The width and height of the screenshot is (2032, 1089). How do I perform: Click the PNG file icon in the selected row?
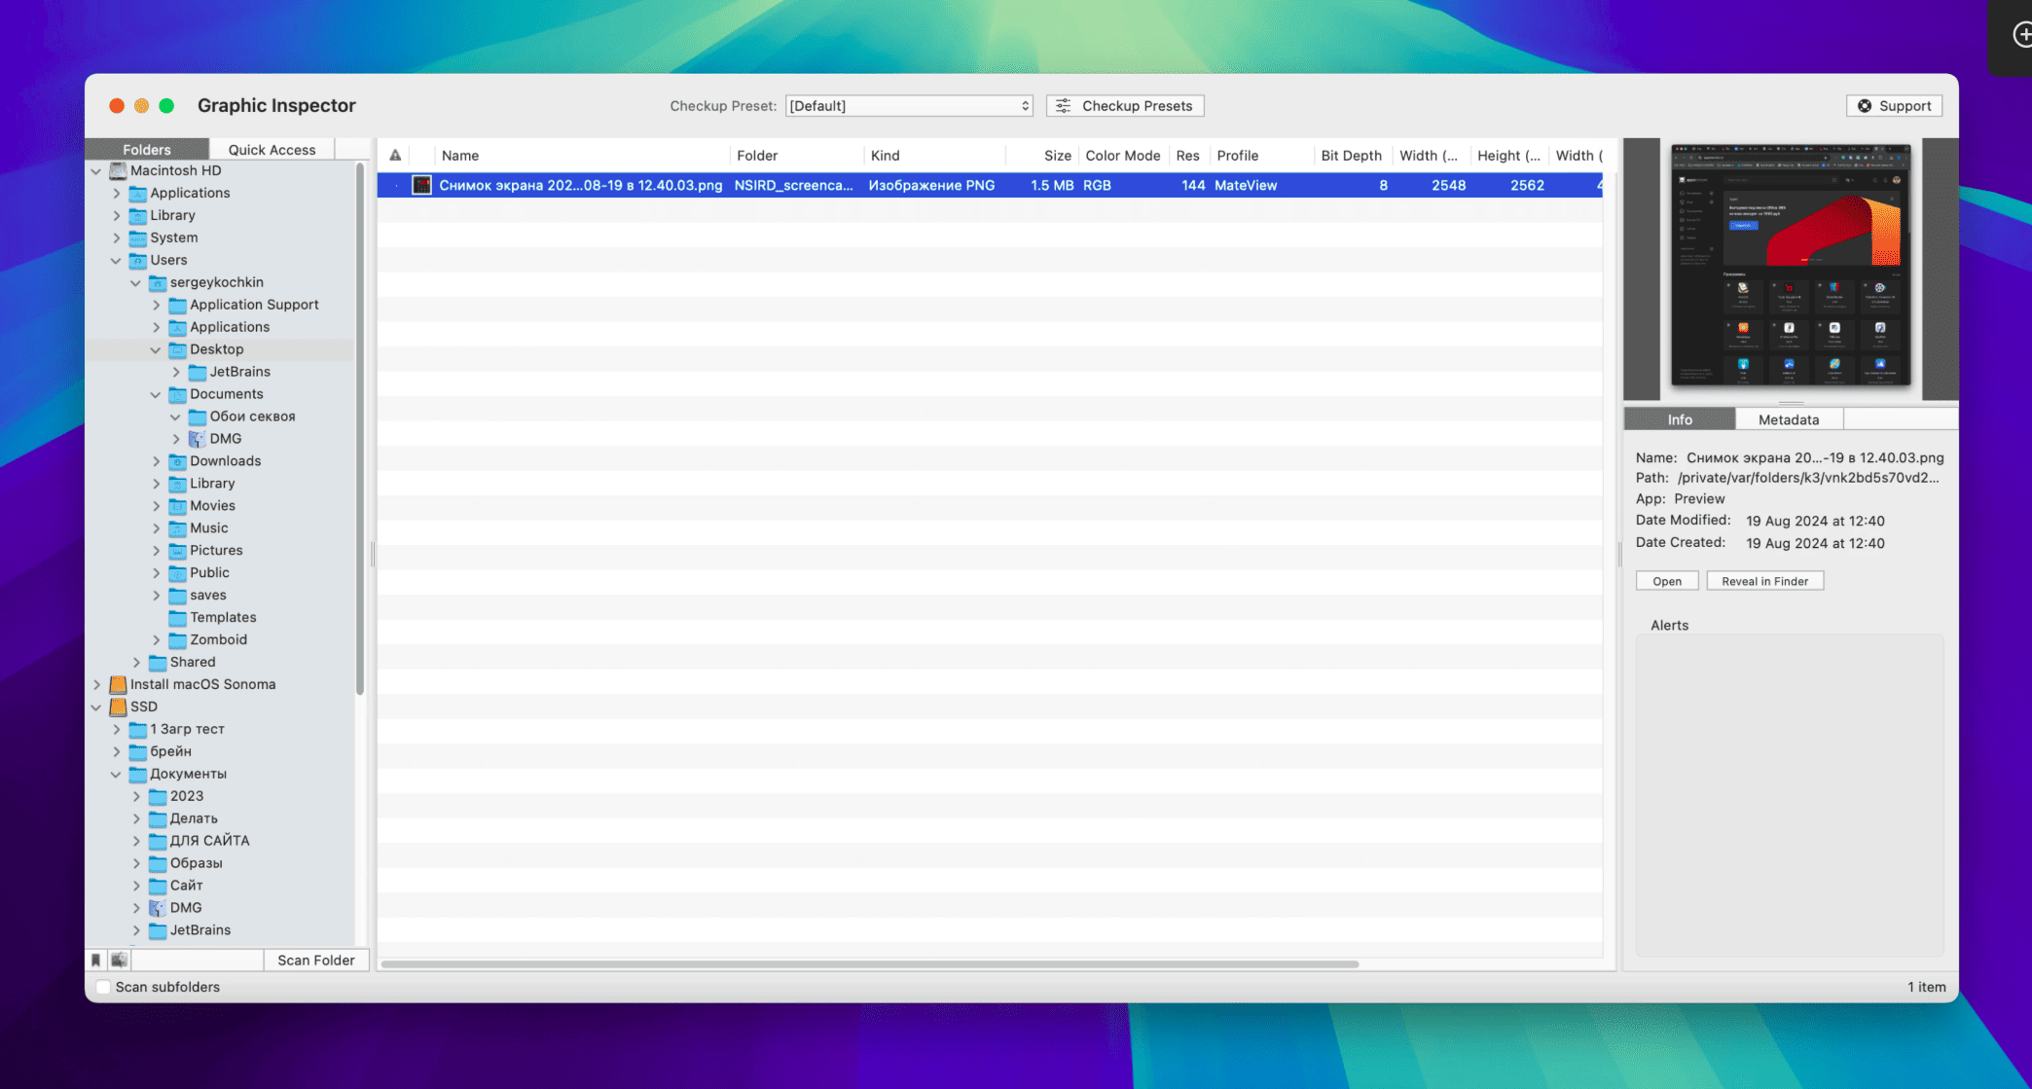(421, 185)
